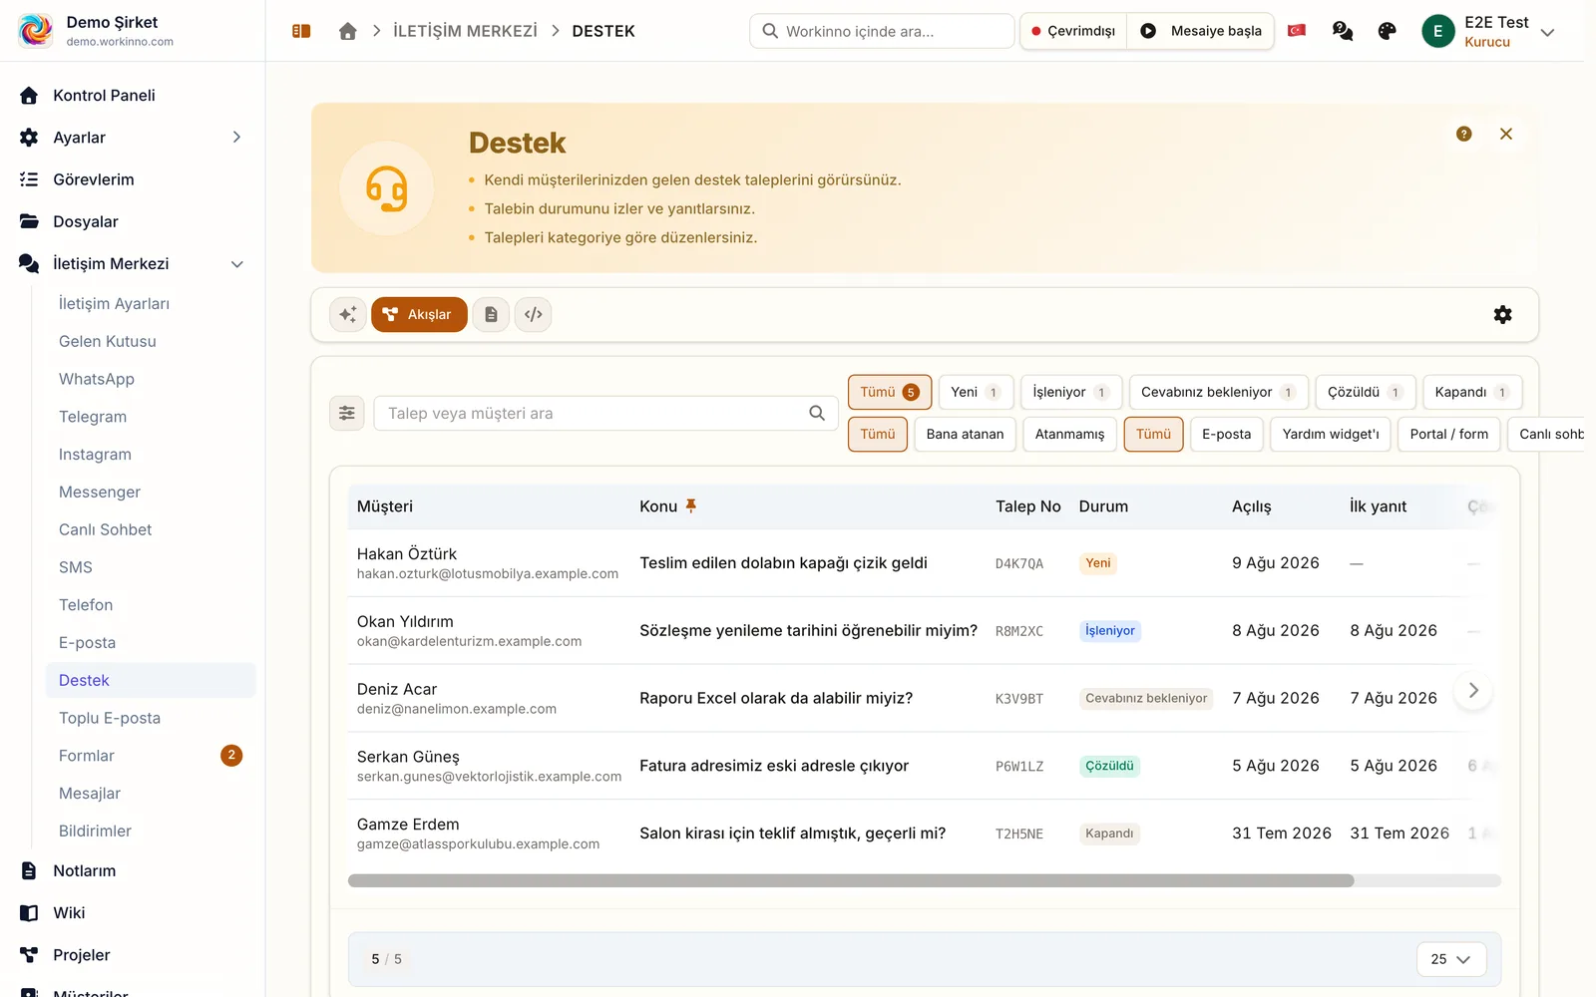Open the theme palette icon
The width and height of the screenshot is (1596, 997).
pyautogui.click(x=1387, y=31)
